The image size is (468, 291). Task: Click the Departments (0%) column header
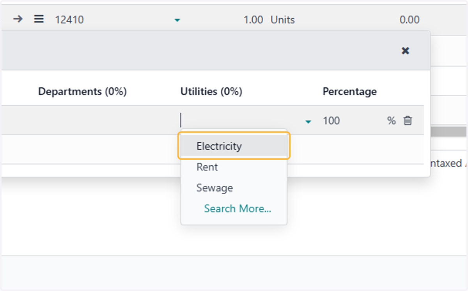(x=82, y=92)
